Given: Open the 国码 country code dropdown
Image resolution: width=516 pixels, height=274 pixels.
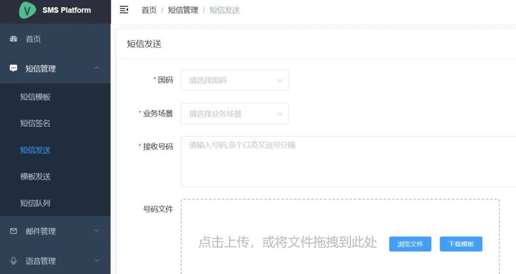Looking at the screenshot, I should point(235,80).
